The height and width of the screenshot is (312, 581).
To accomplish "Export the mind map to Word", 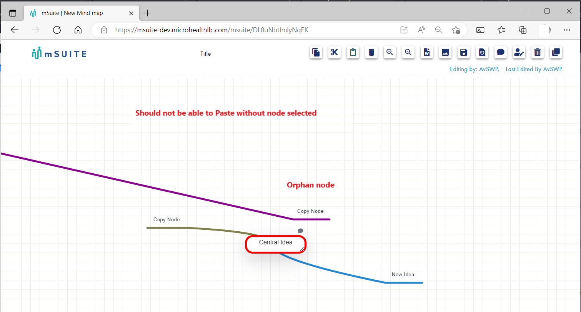I will coord(427,53).
